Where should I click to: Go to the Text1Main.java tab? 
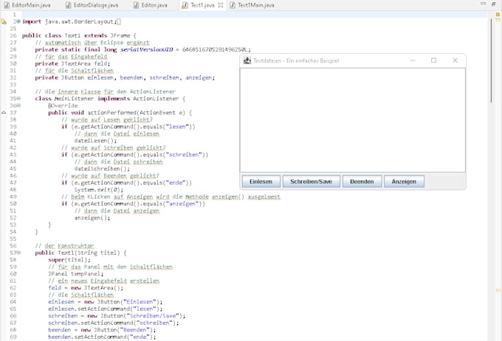(x=252, y=5)
